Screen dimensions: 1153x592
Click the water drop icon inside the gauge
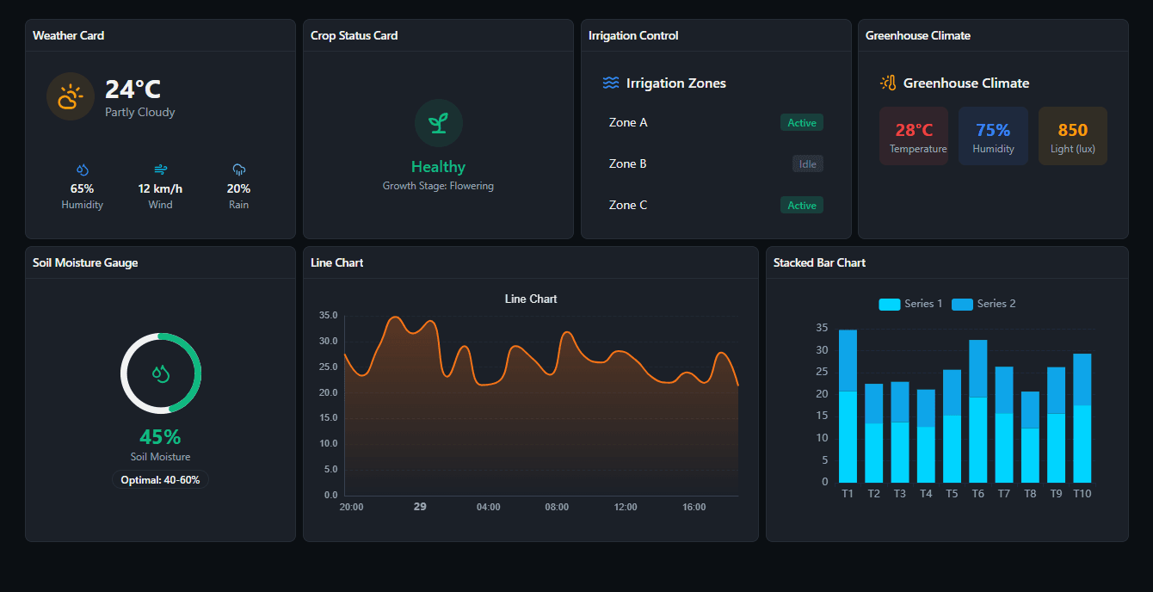click(x=160, y=373)
